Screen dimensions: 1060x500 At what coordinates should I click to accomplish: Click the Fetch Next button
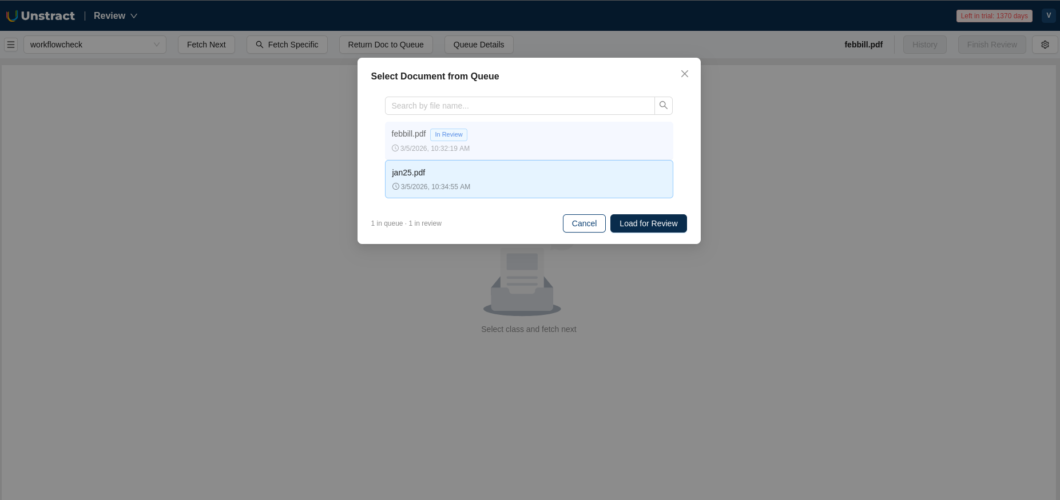[x=207, y=45]
